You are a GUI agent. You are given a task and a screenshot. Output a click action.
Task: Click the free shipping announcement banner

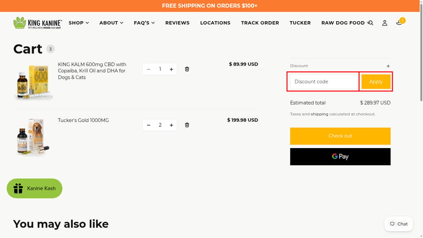pos(210,6)
